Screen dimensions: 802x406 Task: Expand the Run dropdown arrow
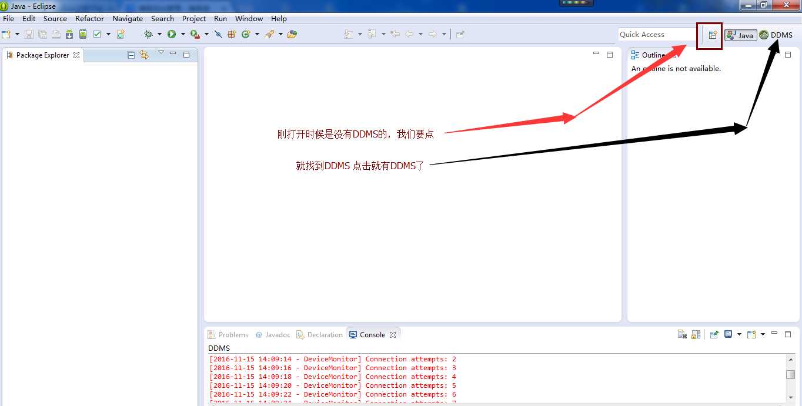click(183, 34)
